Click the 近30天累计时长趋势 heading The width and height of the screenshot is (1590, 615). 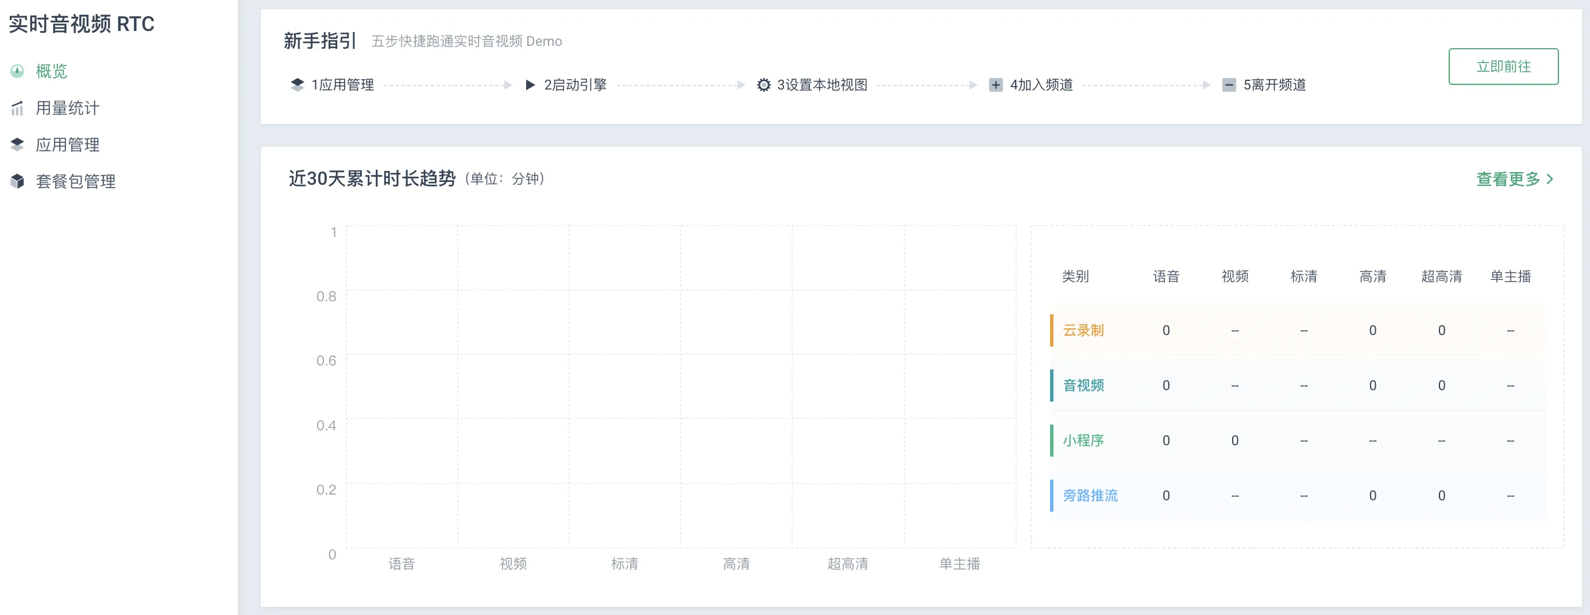click(x=372, y=179)
